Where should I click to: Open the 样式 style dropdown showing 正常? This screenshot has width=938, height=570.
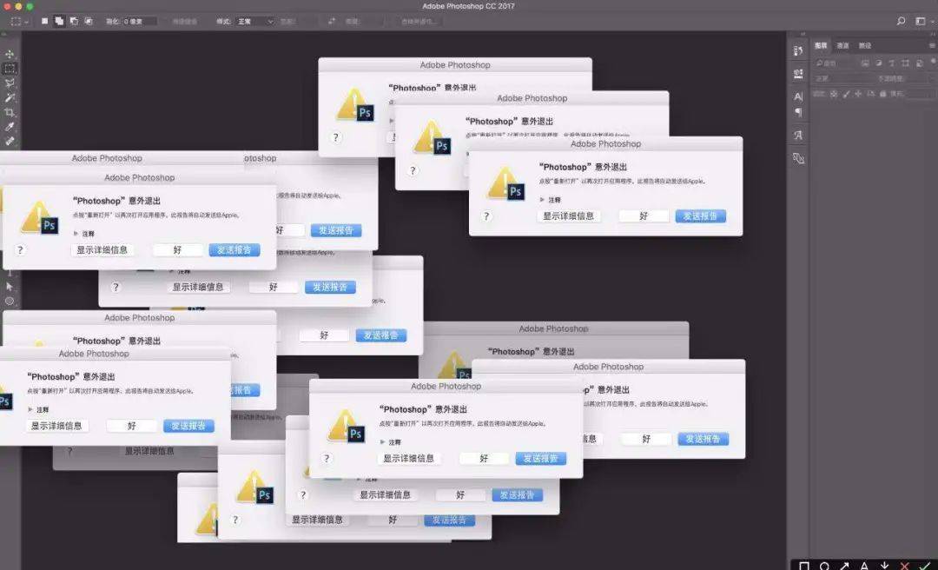pos(255,21)
